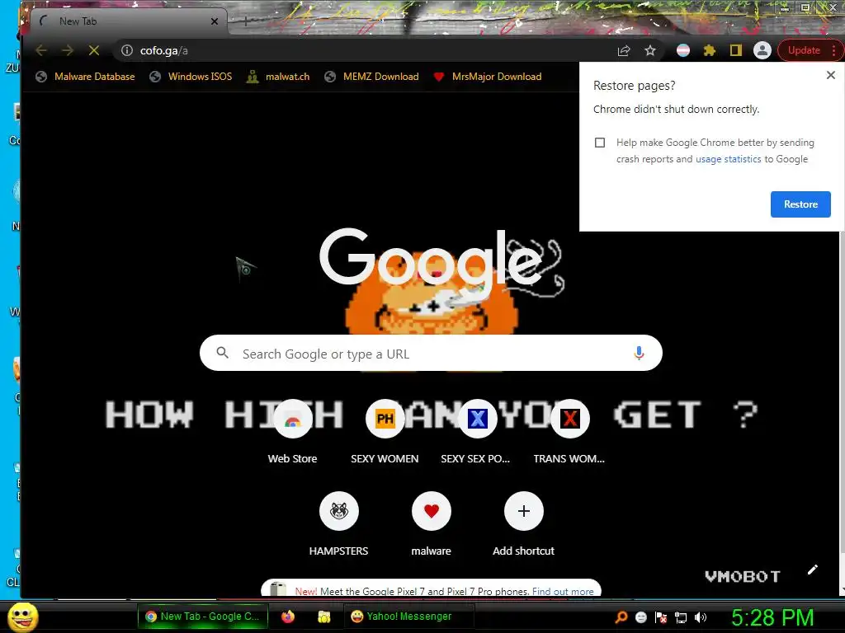Open the volume speaker tray icon
This screenshot has height=633, width=845.
[700, 617]
